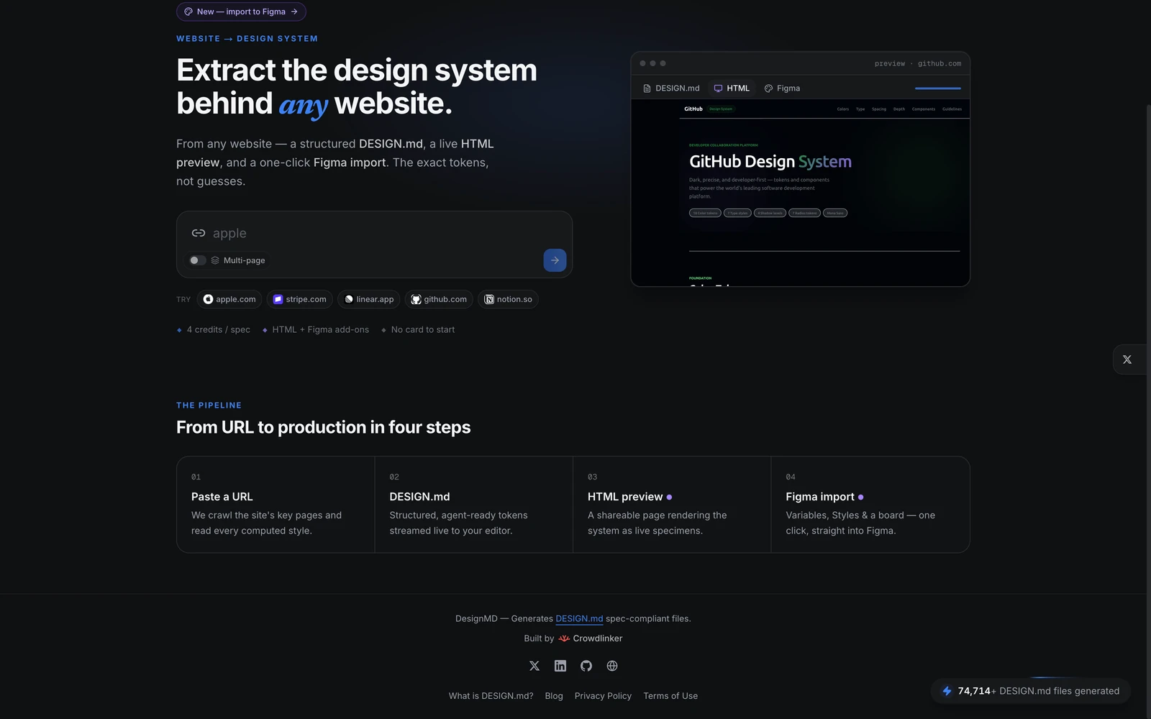The image size is (1151, 719).
Task: Click the link chain icon in URL field
Action: 199,233
